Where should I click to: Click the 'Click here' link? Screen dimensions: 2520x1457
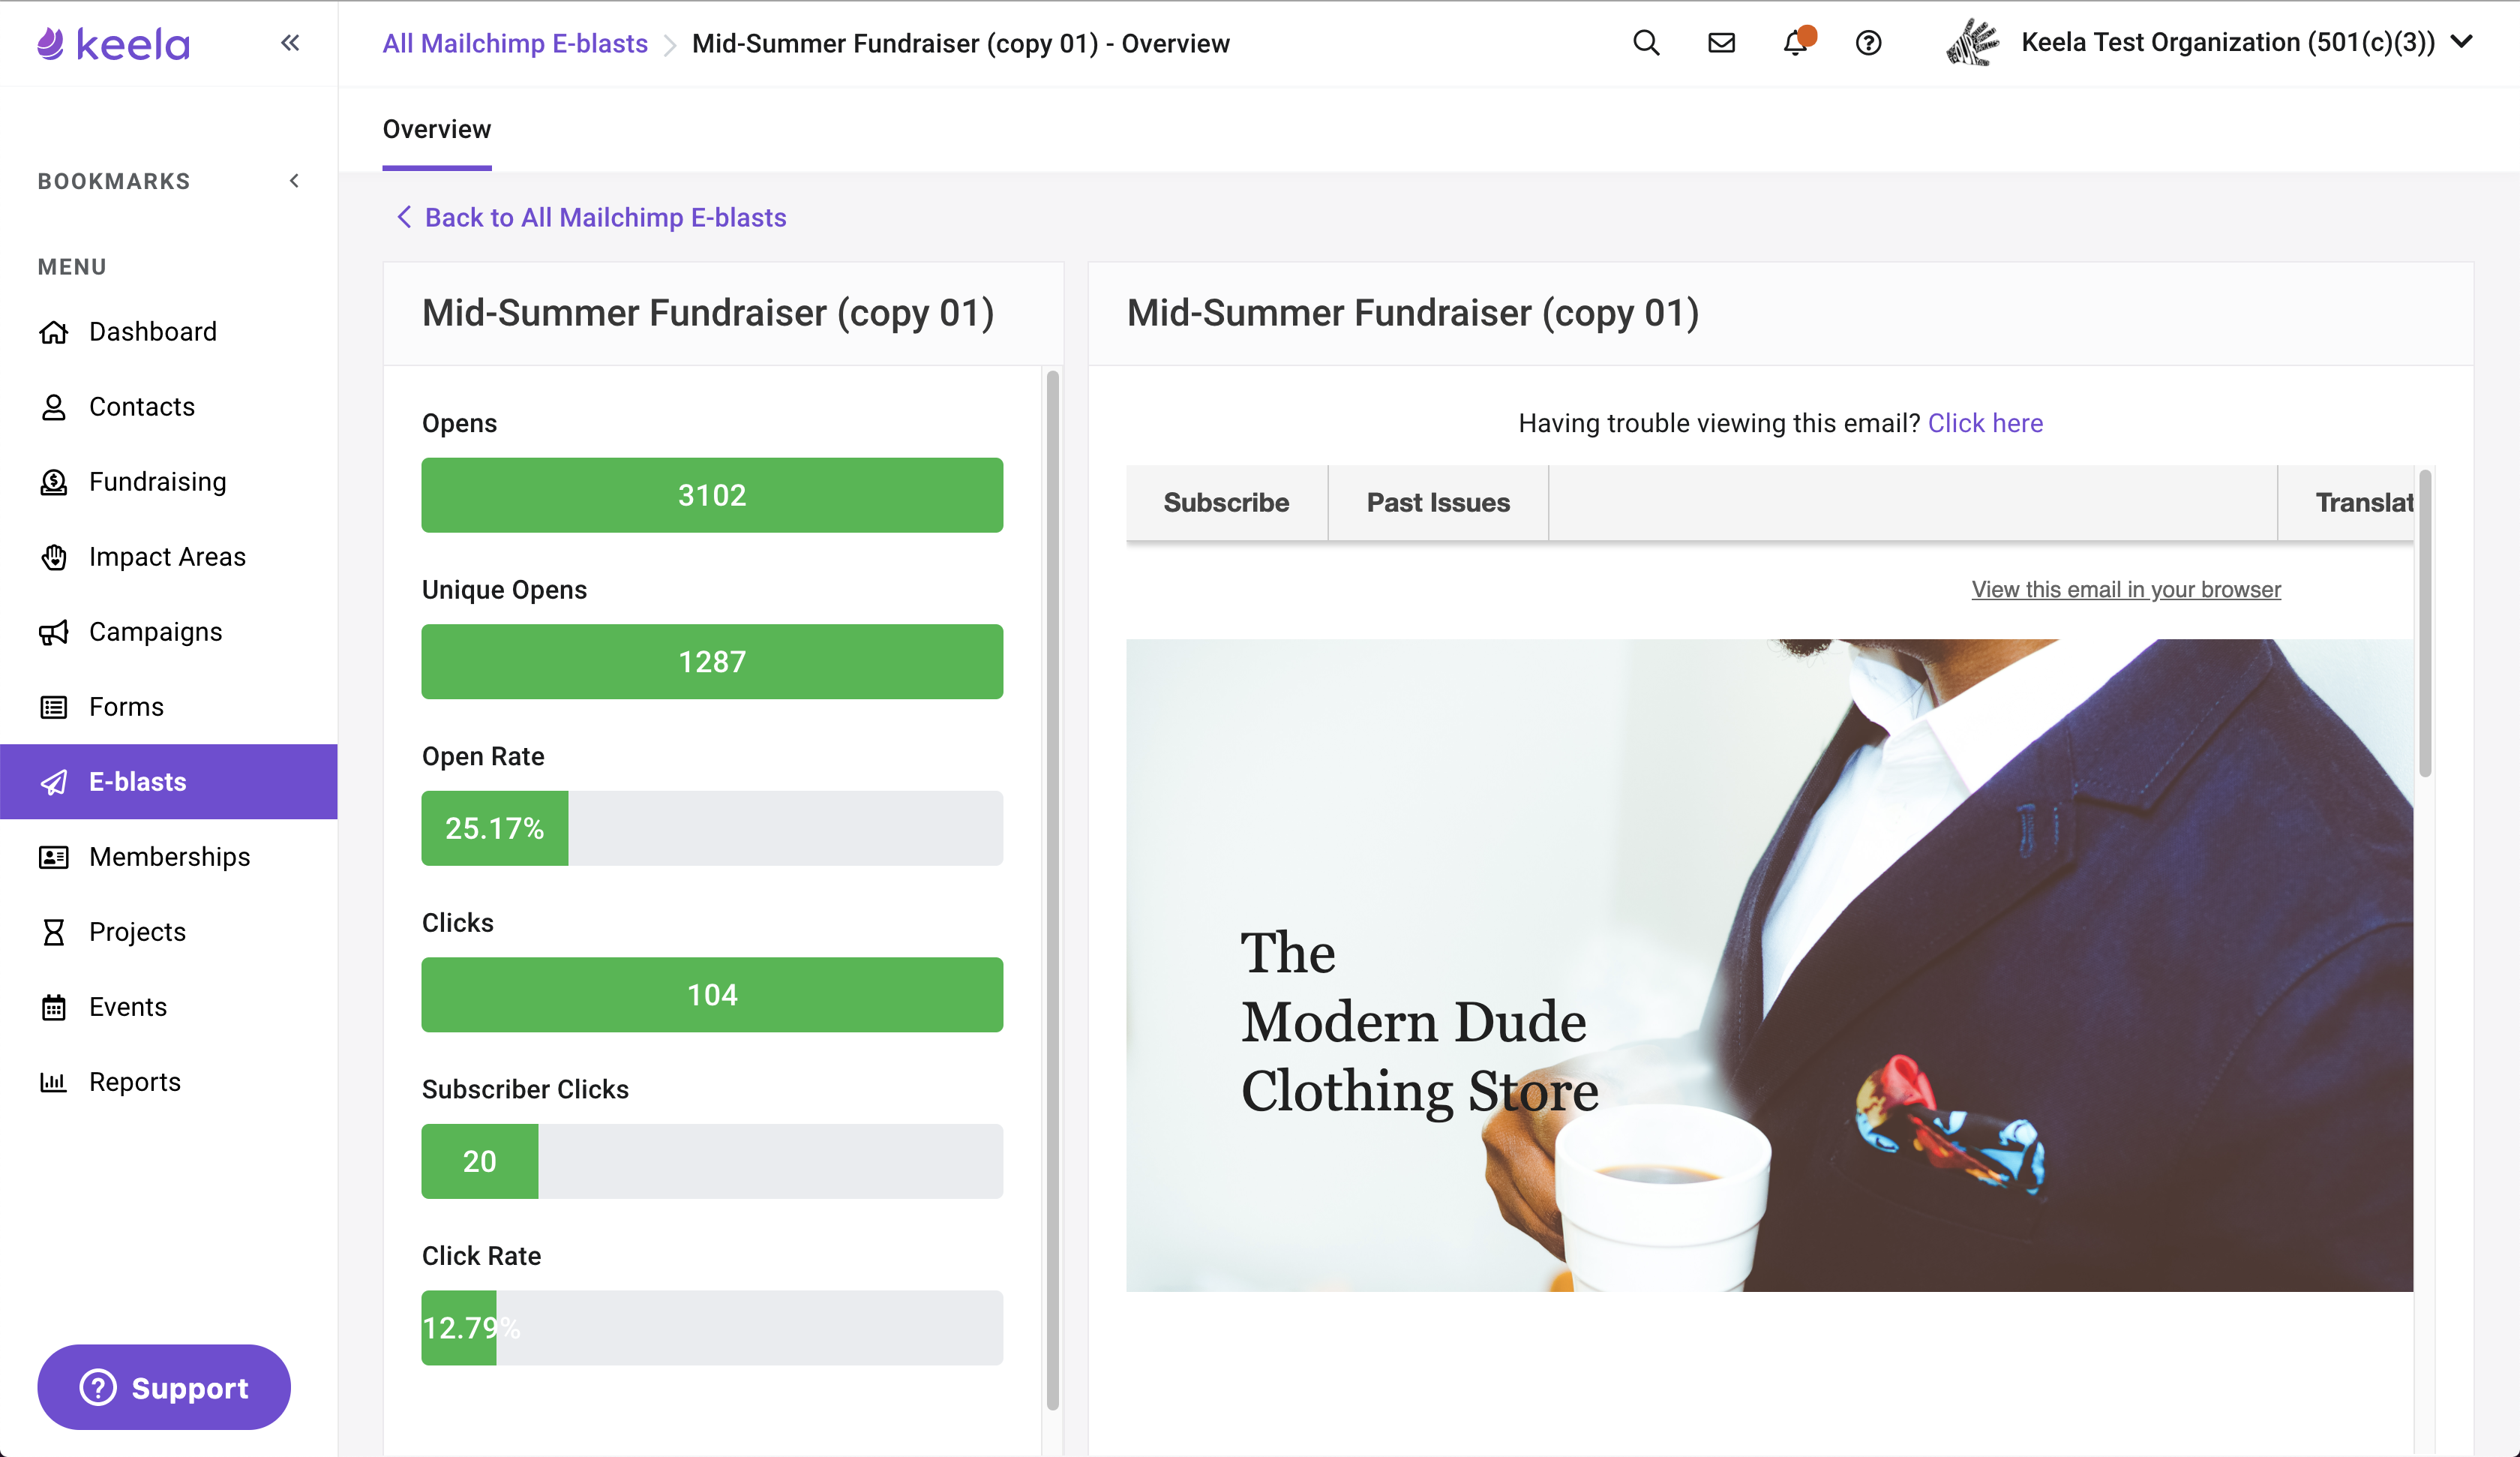(1985, 423)
